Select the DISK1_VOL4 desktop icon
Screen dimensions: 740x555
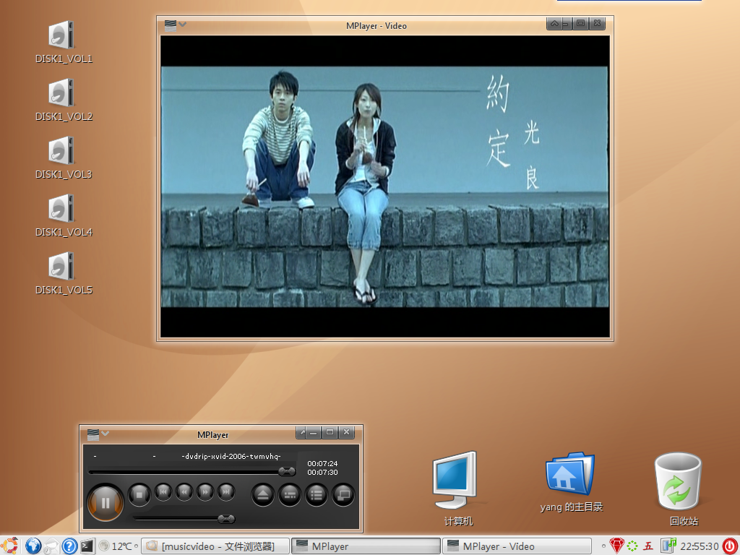(64, 215)
